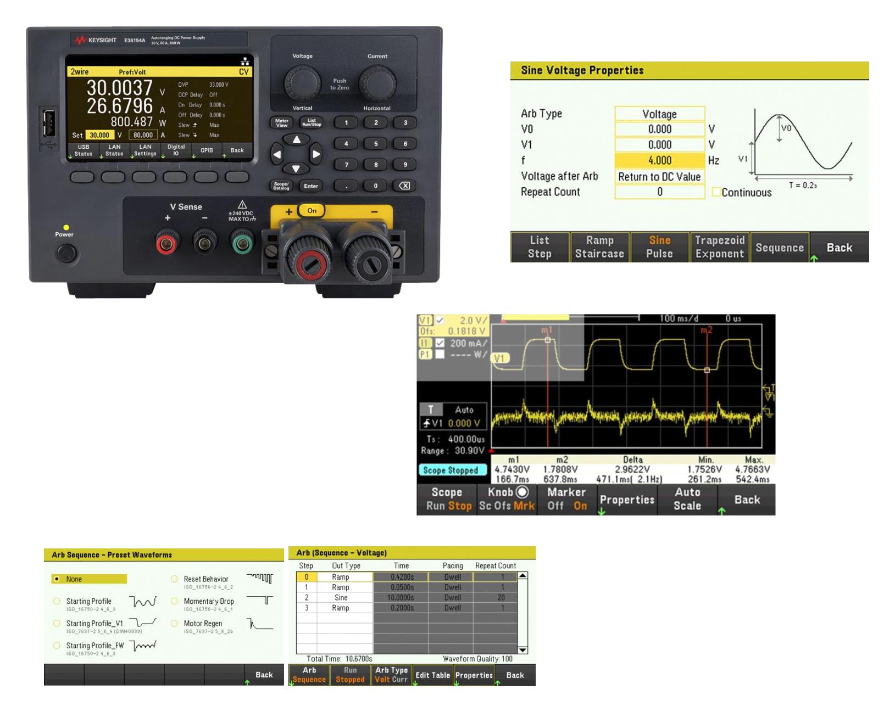Screen dimensions: 895x712
Task: Click the high-voltage warning triangle symbol
Action: tap(242, 204)
